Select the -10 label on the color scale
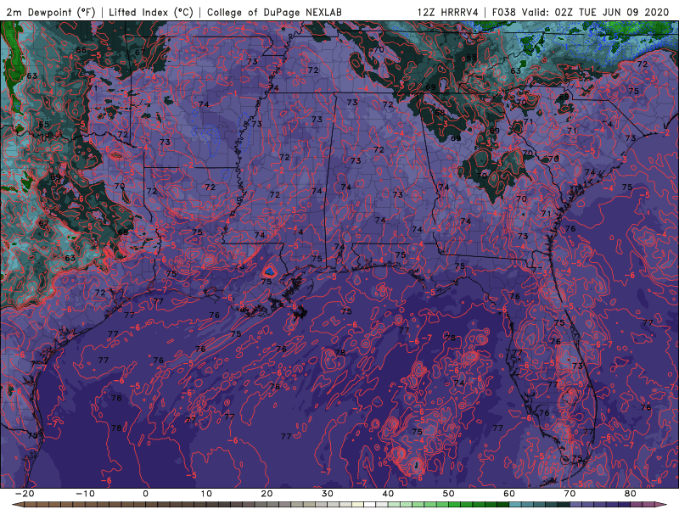679x509 pixels. (x=85, y=494)
